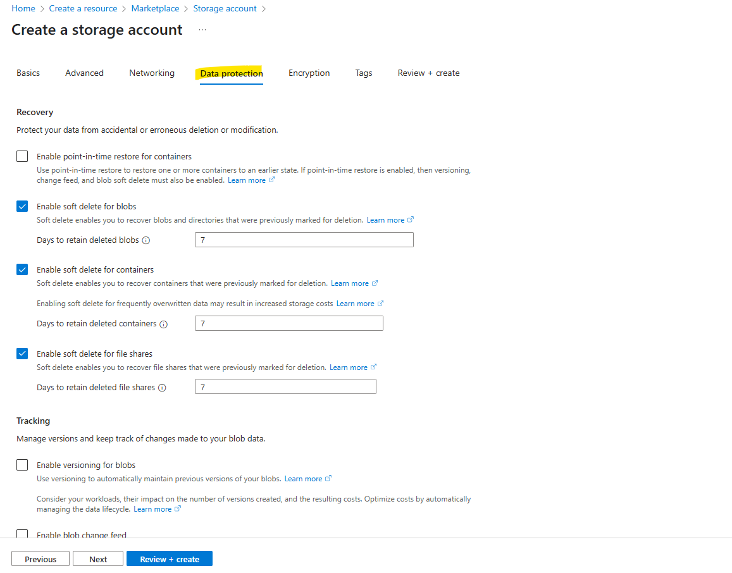This screenshot has width=732, height=573.
Task: Click the Next button
Action: (x=98, y=559)
